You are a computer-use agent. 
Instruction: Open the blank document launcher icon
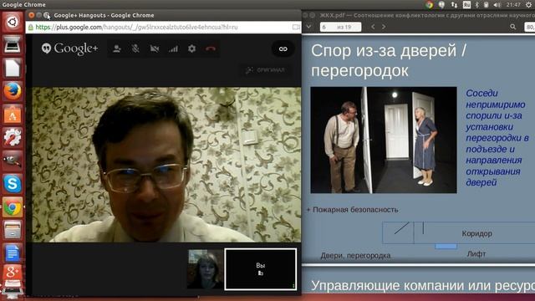(13, 69)
